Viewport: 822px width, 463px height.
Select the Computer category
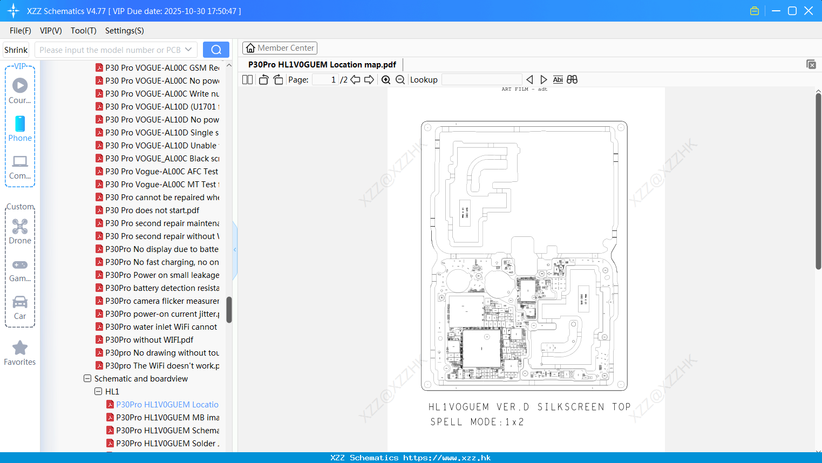pos(20,167)
